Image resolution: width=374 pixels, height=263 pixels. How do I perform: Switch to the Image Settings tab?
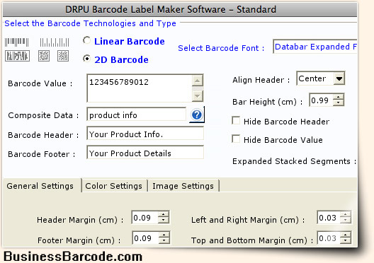click(183, 186)
